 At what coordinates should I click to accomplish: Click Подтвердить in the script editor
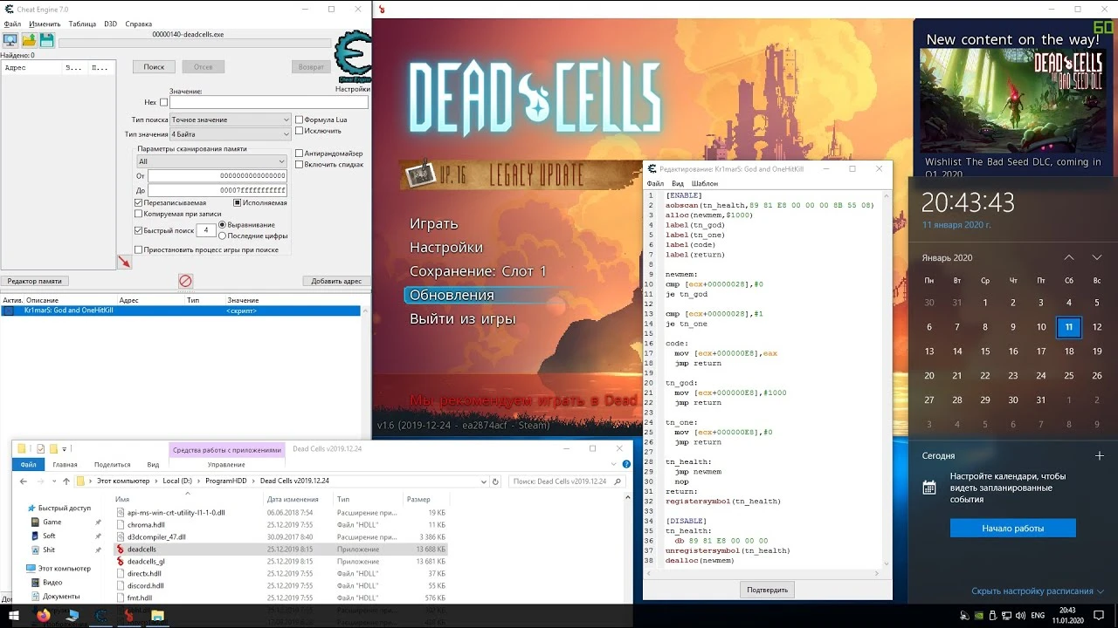click(x=766, y=590)
